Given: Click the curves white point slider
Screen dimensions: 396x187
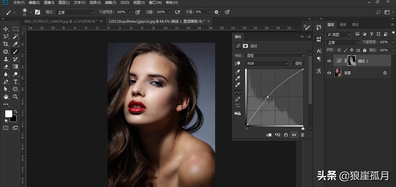Looking at the screenshot, I should tap(303, 128).
